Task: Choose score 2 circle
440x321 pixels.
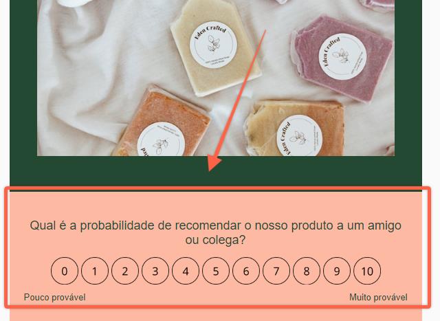Action: tap(125, 271)
